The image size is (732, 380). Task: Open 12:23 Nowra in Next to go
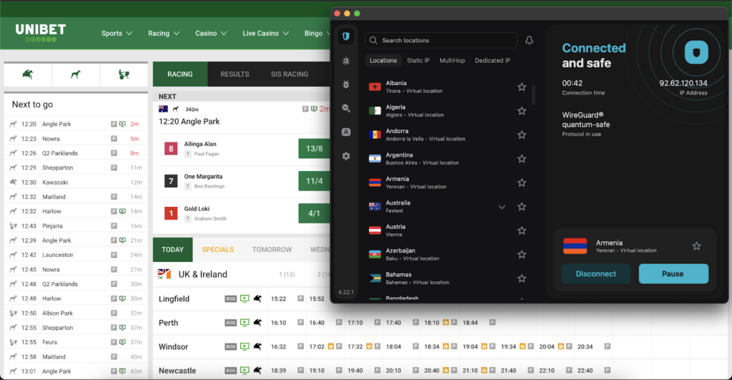tap(76, 139)
